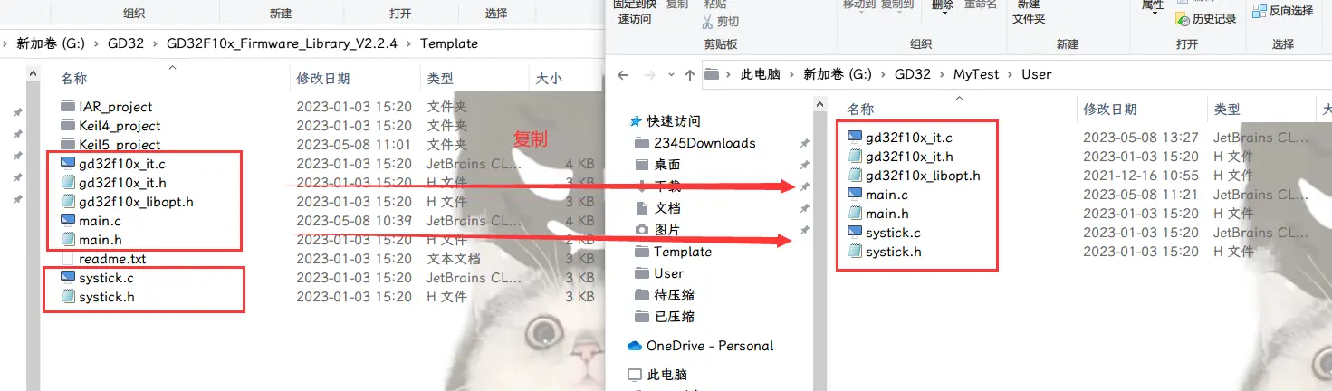Click MyTest in the address breadcrumb
This screenshot has width=1332, height=391.
975,74
